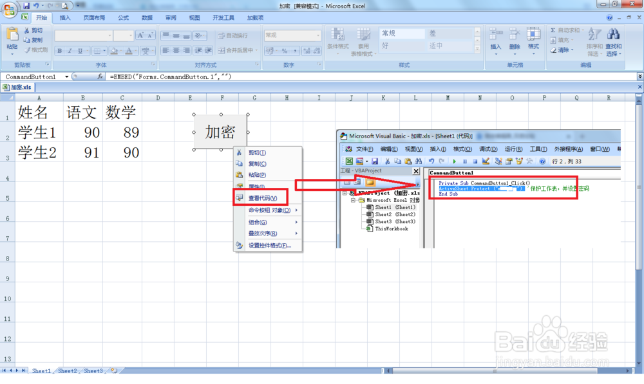The image size is (644, 384).
Task: Save the workbook from the quick access toolbar
Action: pos(26,6)
